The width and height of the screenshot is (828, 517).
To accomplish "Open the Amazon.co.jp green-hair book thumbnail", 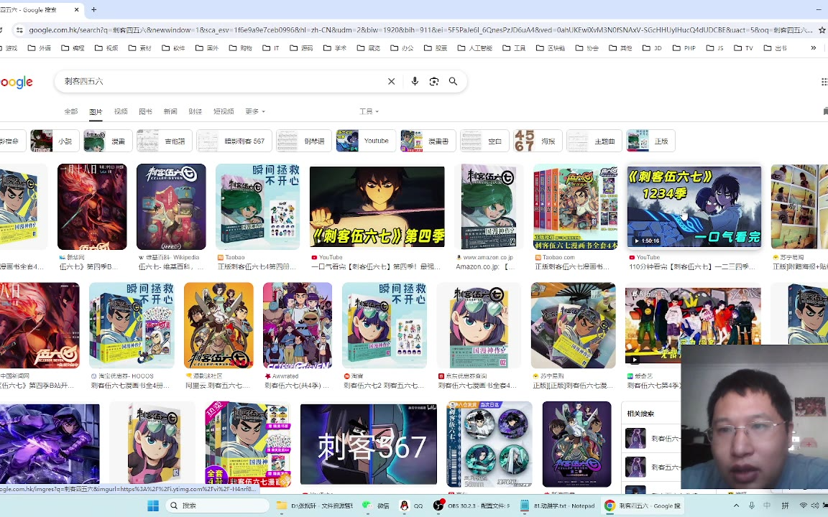I will 489,206.
